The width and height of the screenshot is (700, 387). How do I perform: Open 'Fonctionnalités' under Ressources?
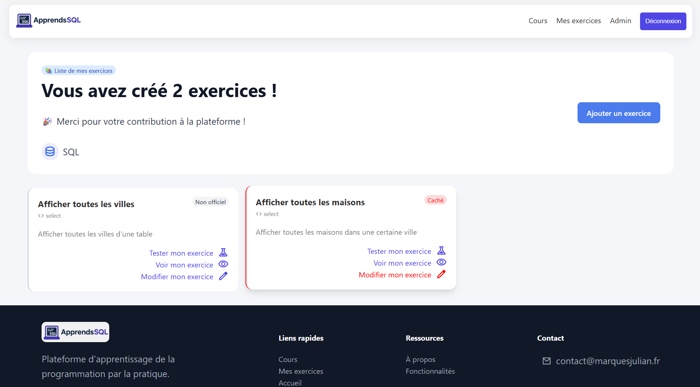(x=430, y=371)
